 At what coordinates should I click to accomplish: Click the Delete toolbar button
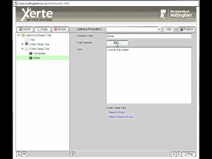pos(60,29)
